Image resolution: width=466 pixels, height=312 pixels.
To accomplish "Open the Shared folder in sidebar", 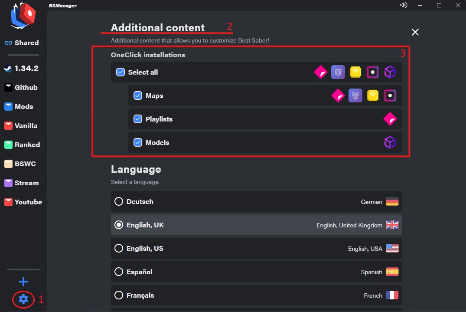I will [x=22, y=43].
